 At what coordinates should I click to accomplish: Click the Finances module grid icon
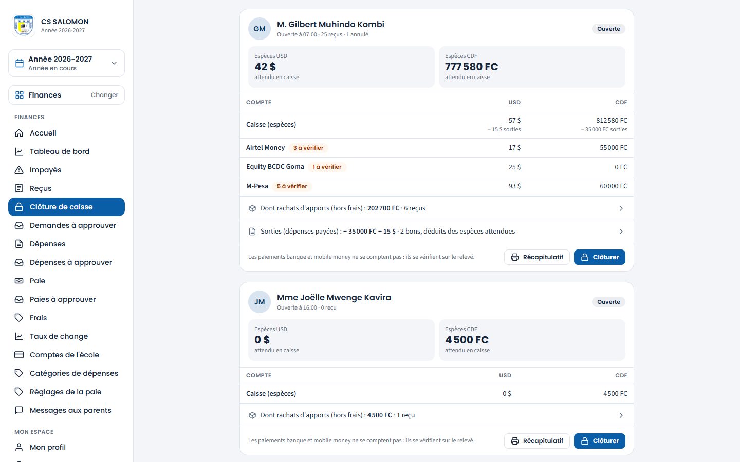point(20,95)
